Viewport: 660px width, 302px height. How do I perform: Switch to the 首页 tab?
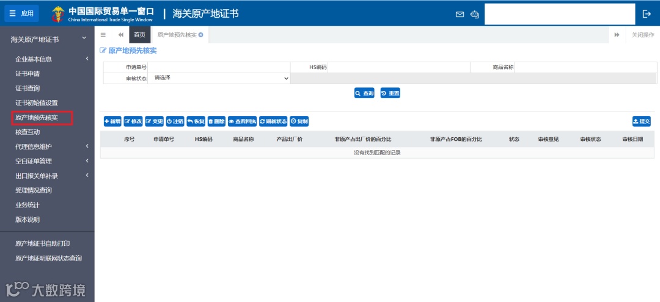click(x=140, y=35)
